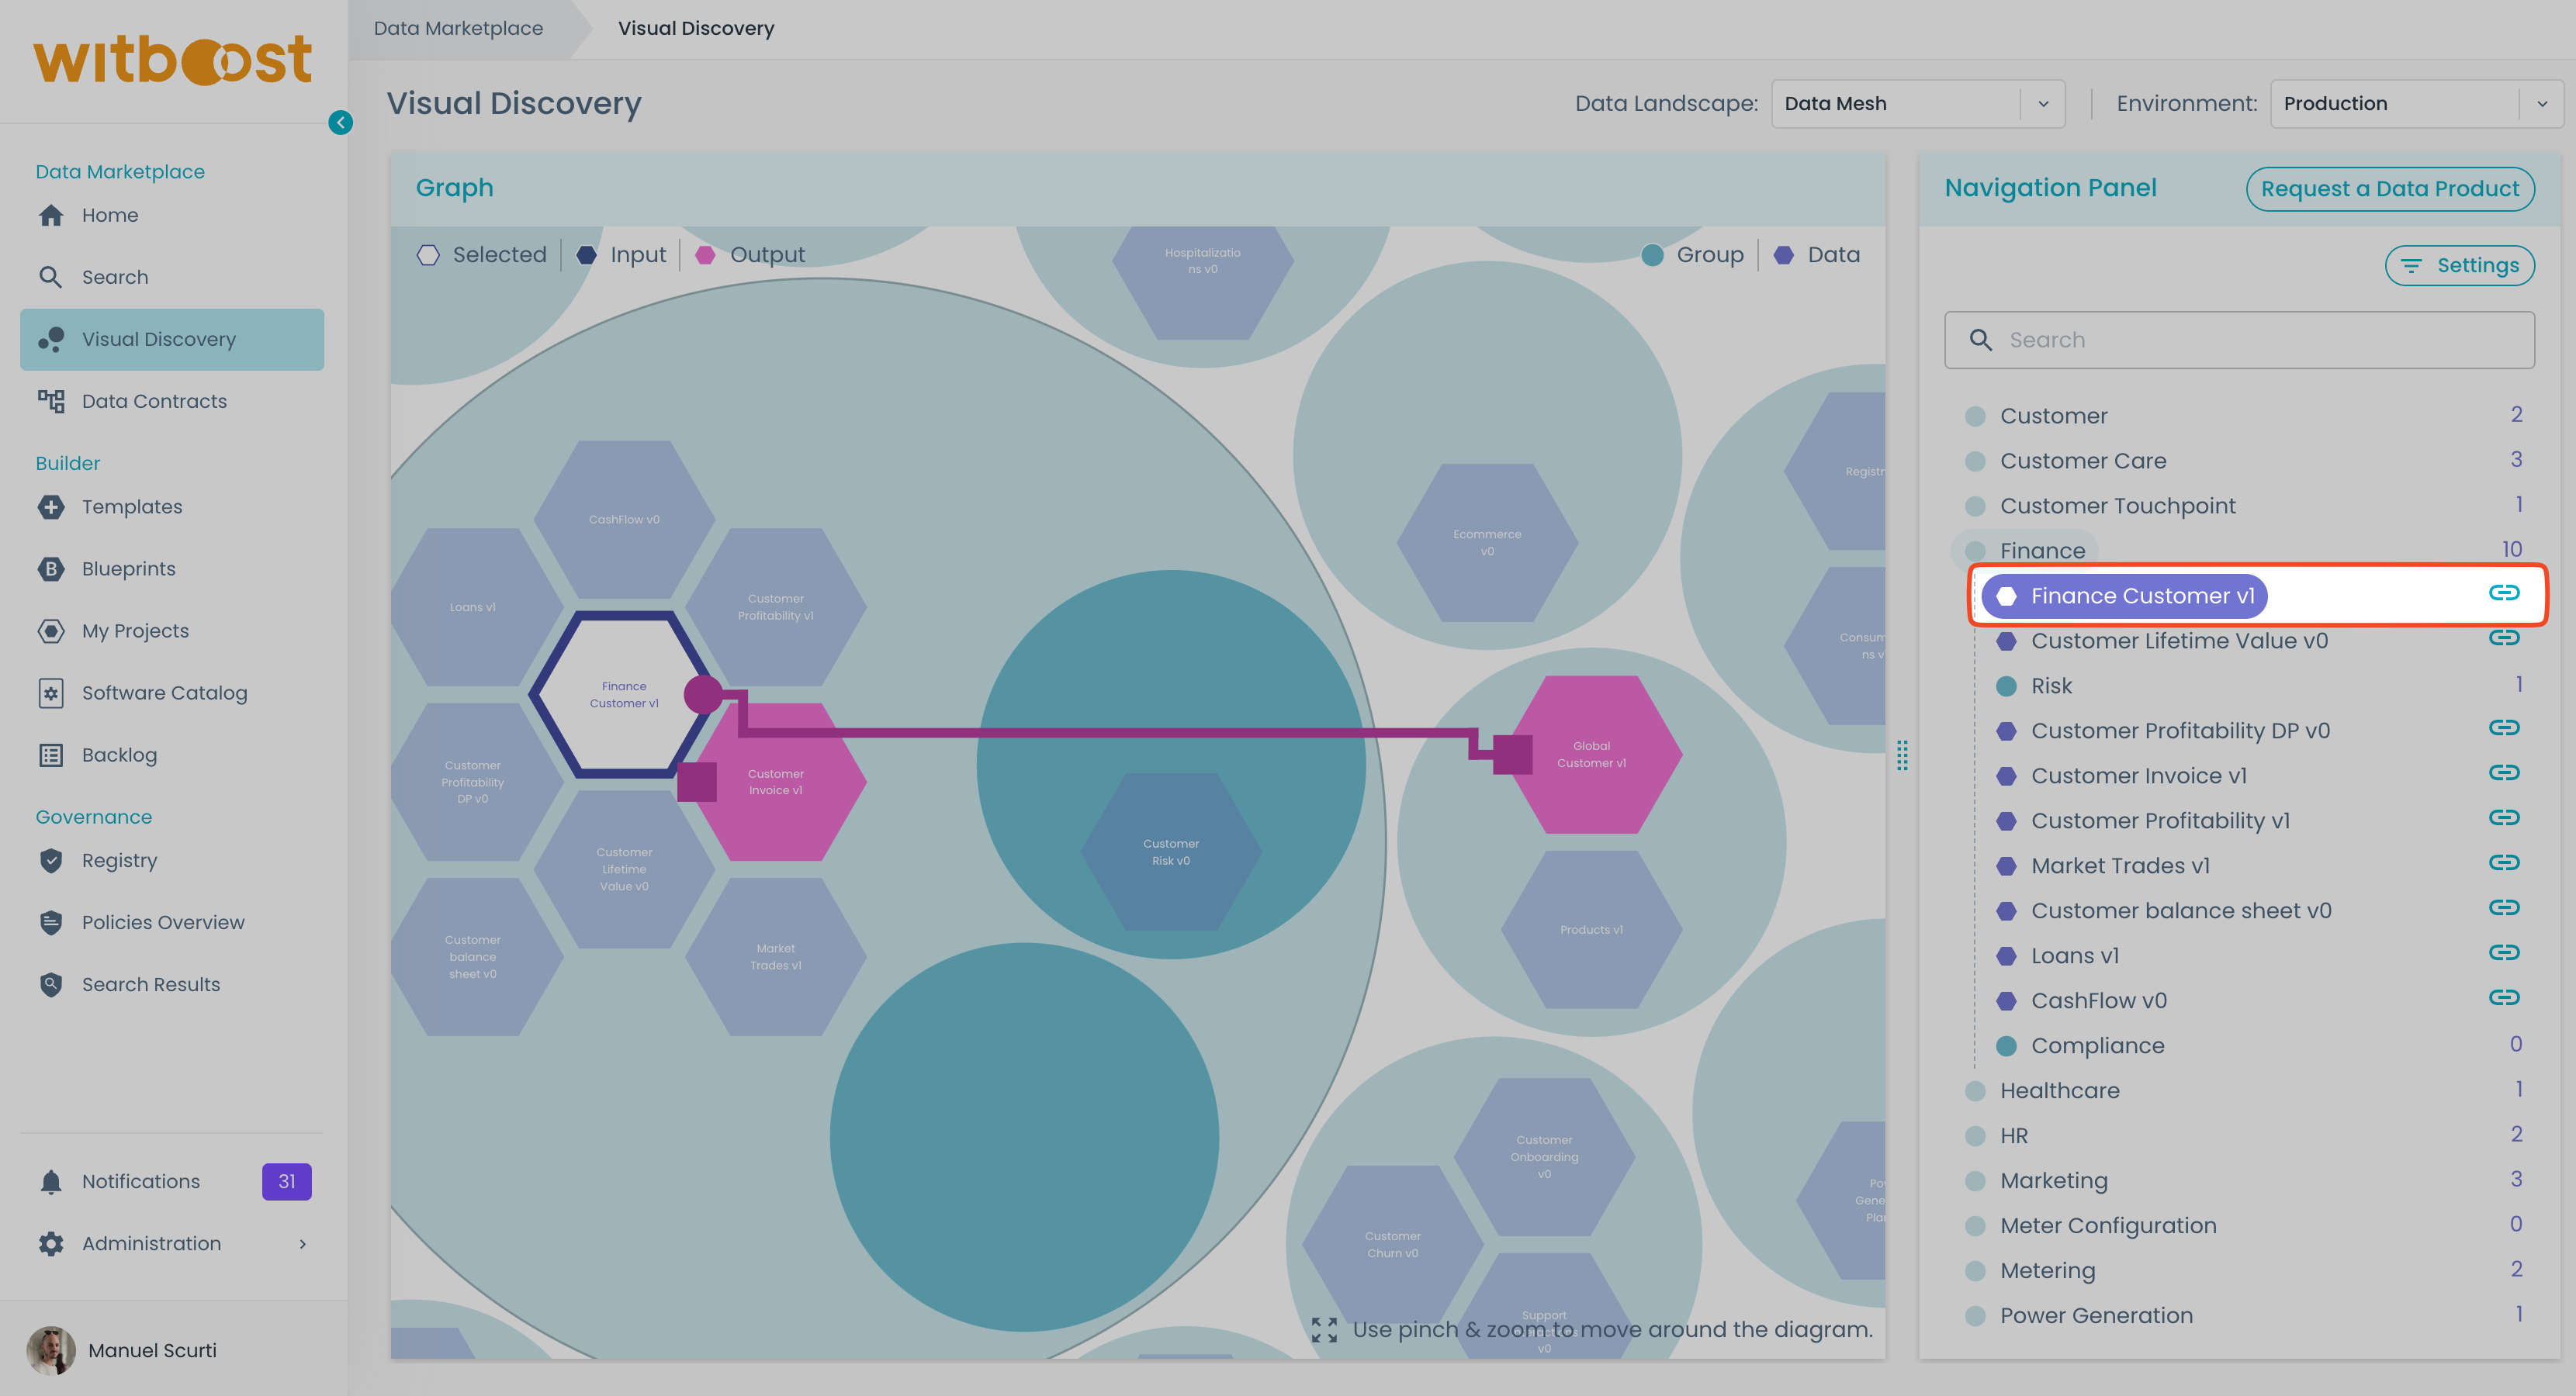This screenshot has width=2576, height=1396.
Task: Open the Blueprints menu item
Action: click(x=128, y=568)
